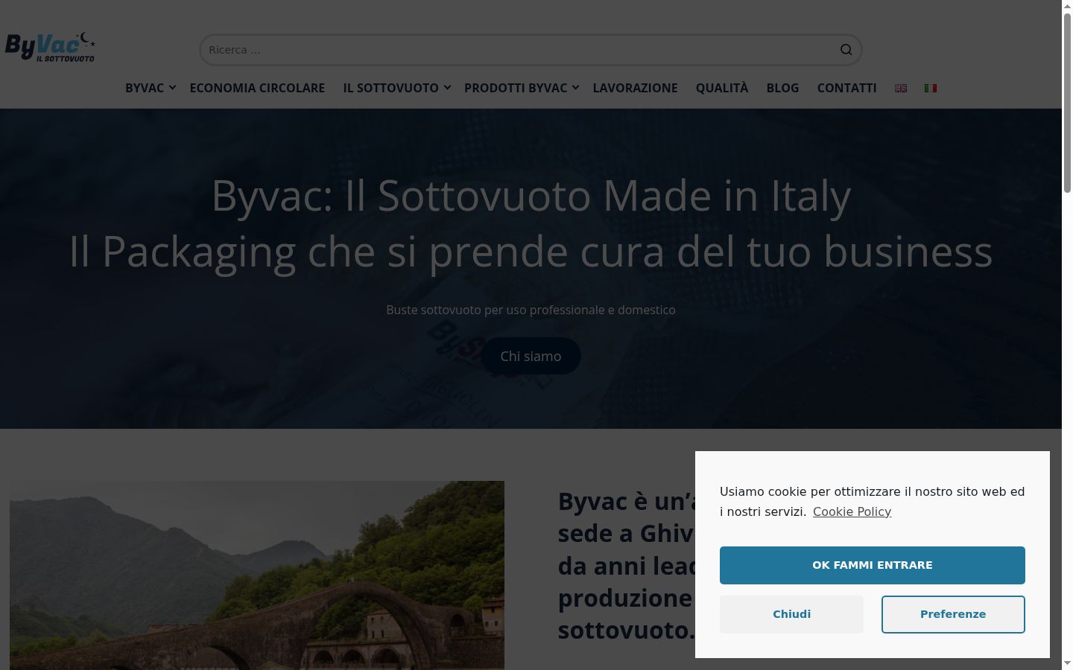The width and height of the screenshot is (1073, 670).
Task: Click the Chi siamo button
Action: point(531,356)
